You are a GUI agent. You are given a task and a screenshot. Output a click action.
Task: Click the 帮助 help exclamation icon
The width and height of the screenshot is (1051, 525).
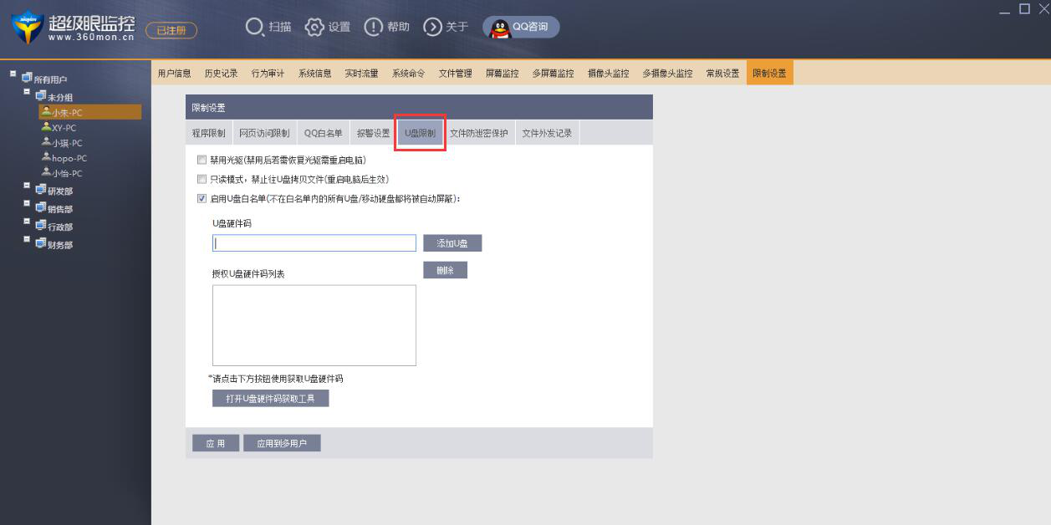374,27
